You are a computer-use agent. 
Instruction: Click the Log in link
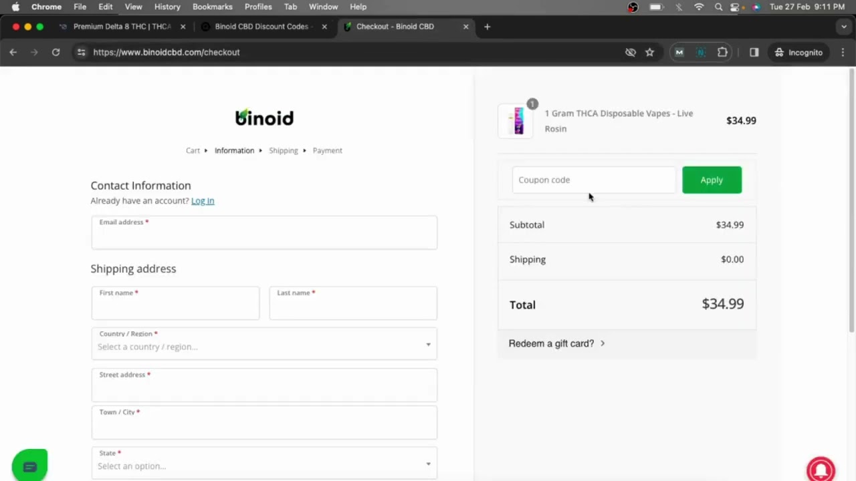203,200
